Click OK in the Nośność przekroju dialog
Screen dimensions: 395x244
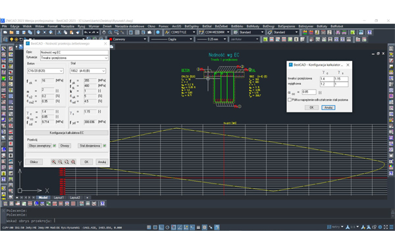click(86, 162)
